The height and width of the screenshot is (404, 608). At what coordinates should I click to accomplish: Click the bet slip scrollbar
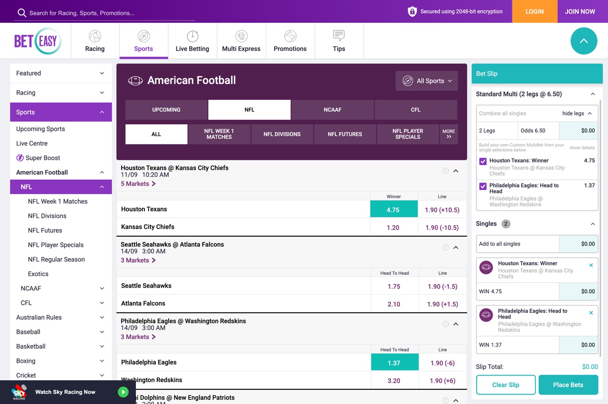point(601,228)
